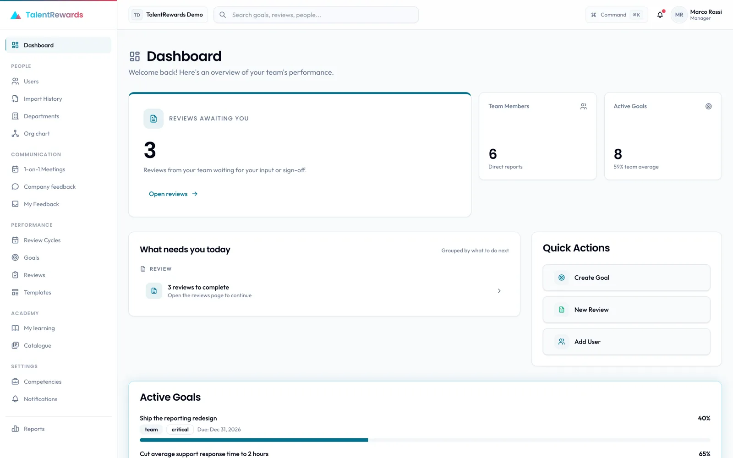Focus the search goals, reviews, people field
The image size is (733, 458).
click(316, 15)
